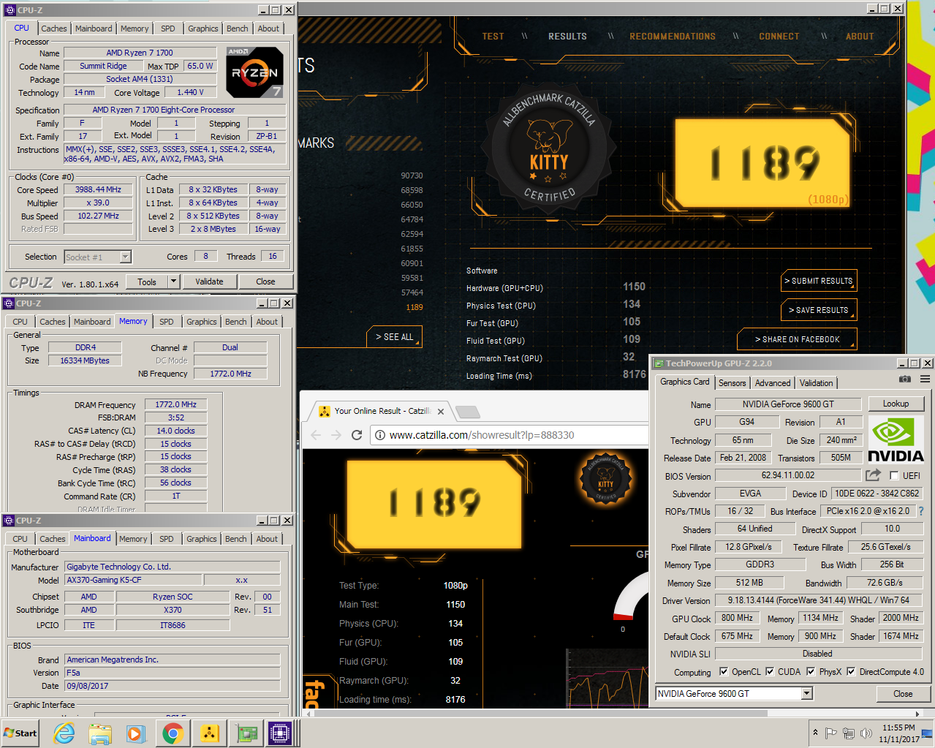Click the volume speaker tray icon
935x748 pixels.
click(866, 733)
